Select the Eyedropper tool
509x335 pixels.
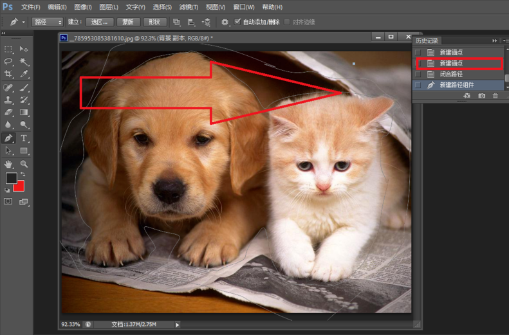[x=24, y=75]
